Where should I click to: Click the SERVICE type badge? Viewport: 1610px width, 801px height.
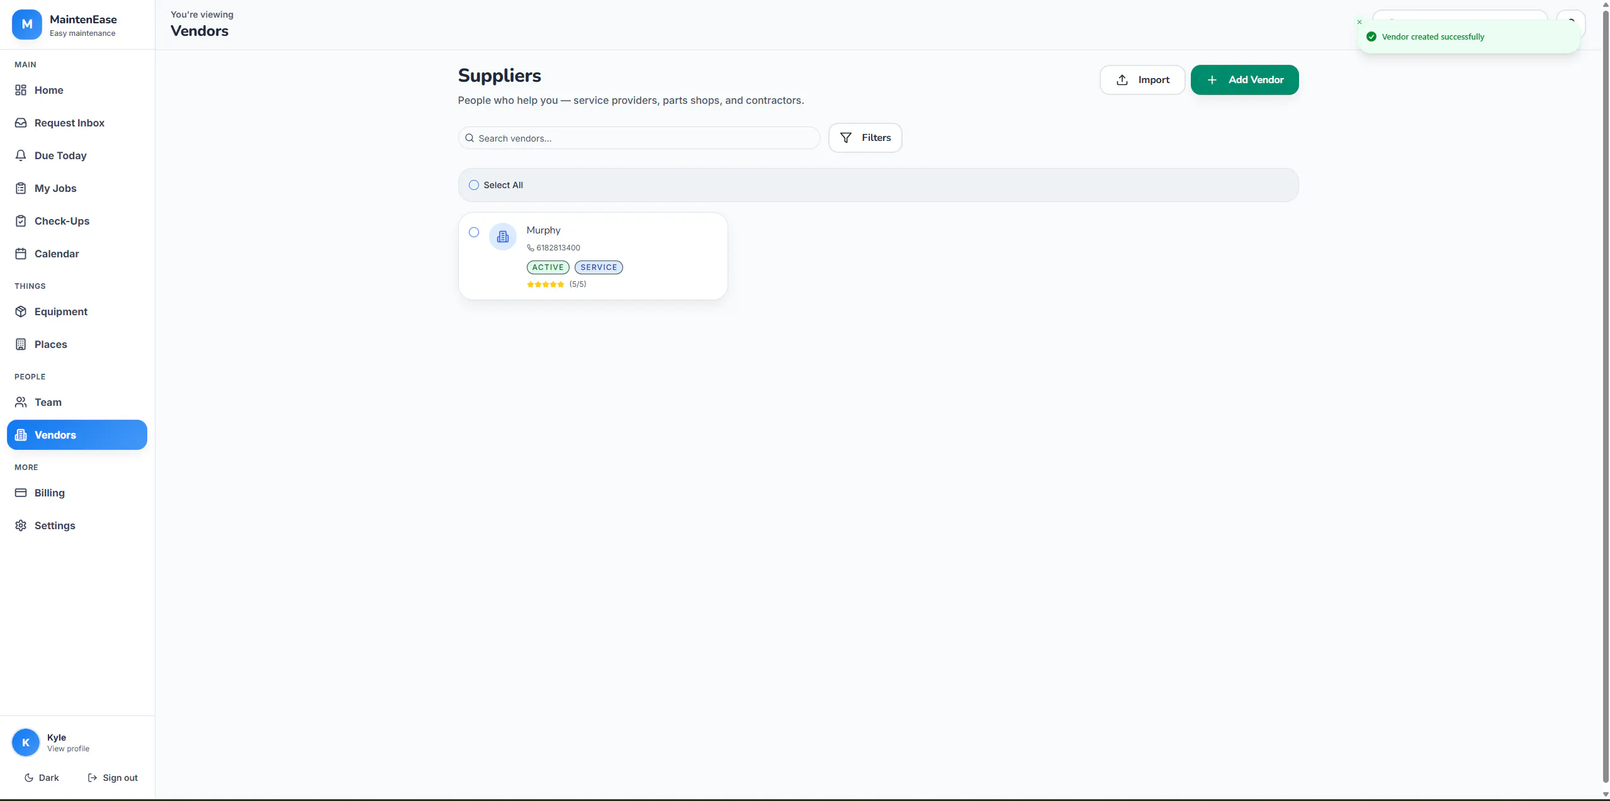point(599,267)
